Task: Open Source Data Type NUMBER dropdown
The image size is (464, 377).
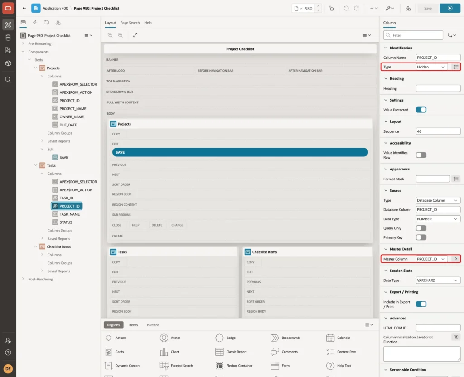Action: pyautogui.click(x=438, y=219)
